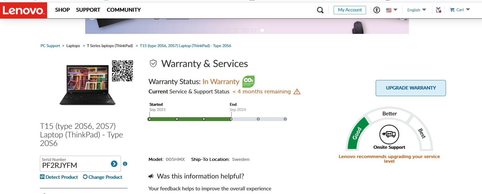Select the third carousel dot indicator

(245, 30)
